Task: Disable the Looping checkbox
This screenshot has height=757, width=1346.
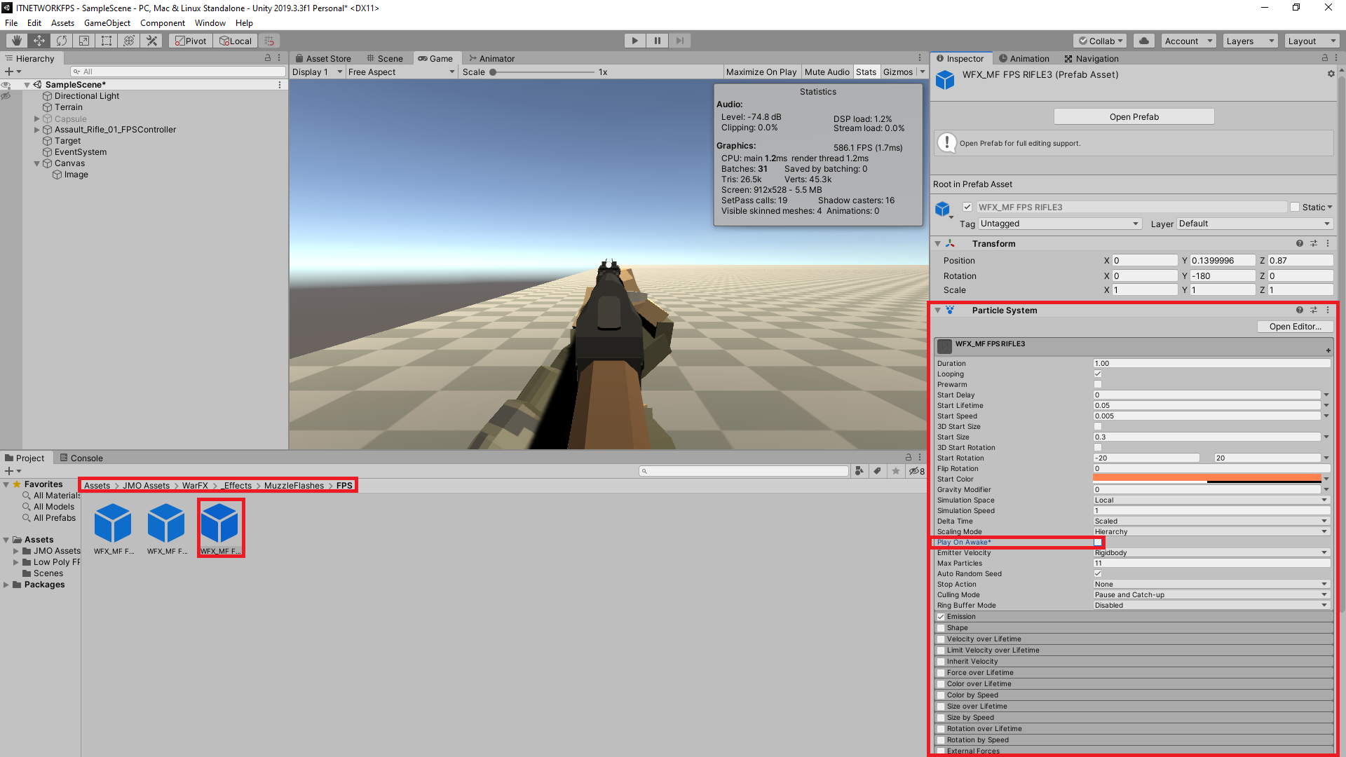Action: click(x=1097, y=374)
